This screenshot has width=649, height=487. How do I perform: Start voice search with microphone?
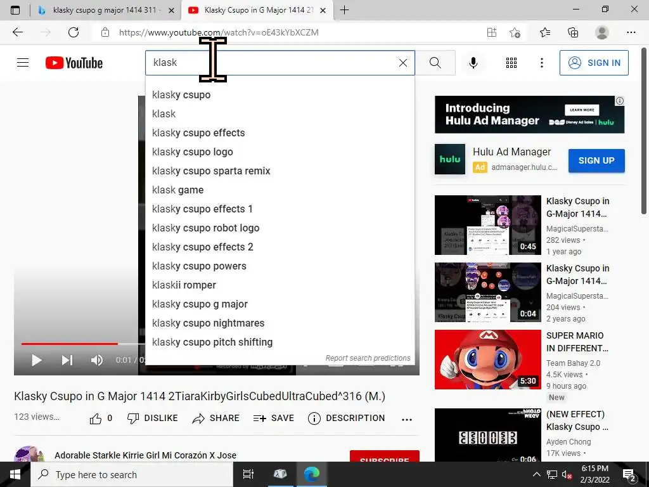(x=473, y=63)
